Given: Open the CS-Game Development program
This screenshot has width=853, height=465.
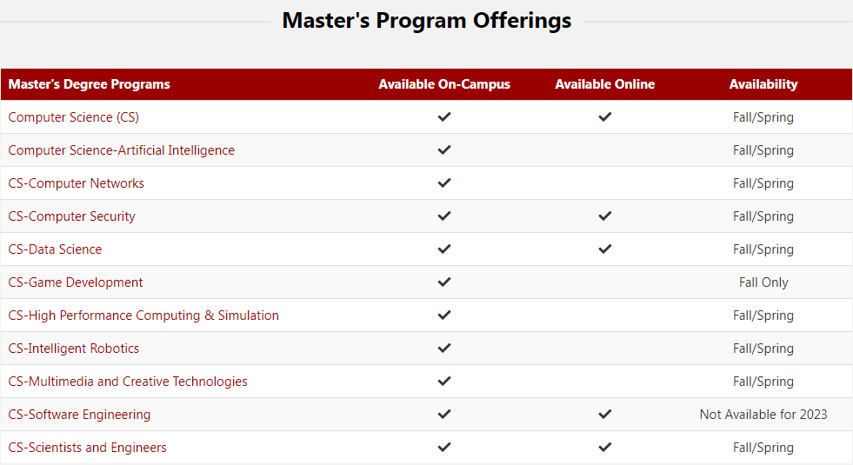Looking at the screenshot, I should point(76,282).
